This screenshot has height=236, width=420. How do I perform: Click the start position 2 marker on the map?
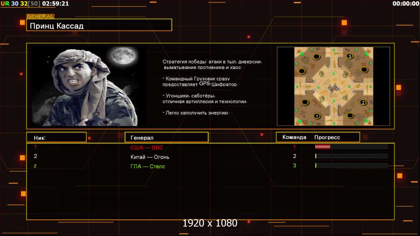click(363, 102)
